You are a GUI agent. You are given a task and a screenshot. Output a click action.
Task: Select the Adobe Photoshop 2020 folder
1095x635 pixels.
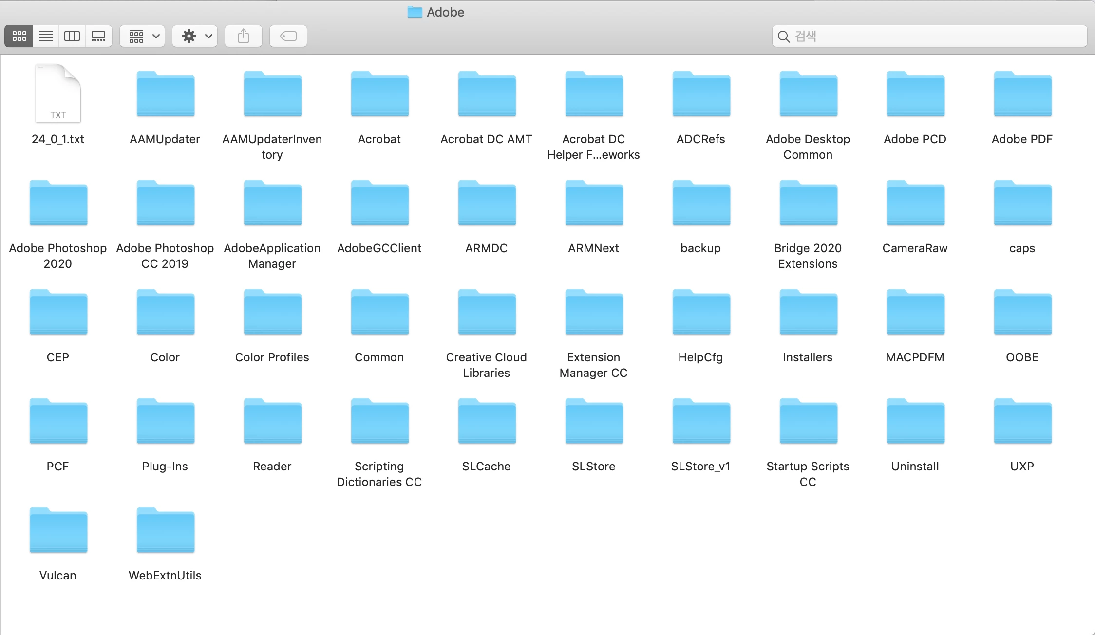click(x=58, y=204)
